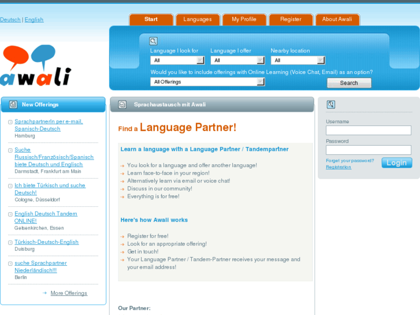Focus the Password input field

coord(369,150)
